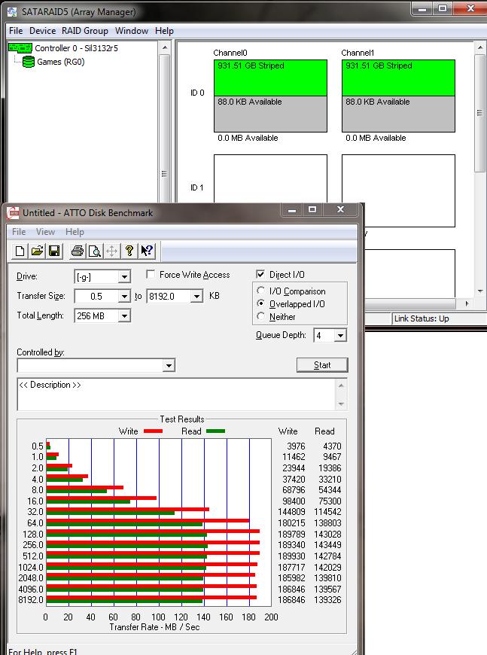This screenshot has width=487, height=655.
Task: Click SATARAID5 right pane scroll down arrow
Action: tap(480, 291)
